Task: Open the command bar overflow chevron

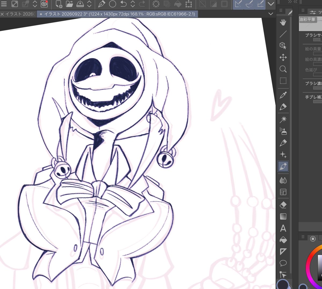Action: tap(271, 4)
